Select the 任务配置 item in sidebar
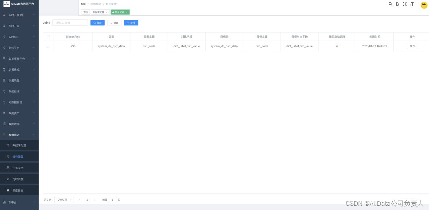 19,156
